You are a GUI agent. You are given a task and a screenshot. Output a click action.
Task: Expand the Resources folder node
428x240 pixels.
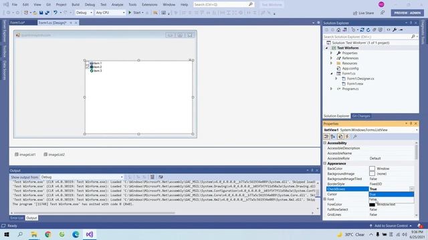pos(332,63)
